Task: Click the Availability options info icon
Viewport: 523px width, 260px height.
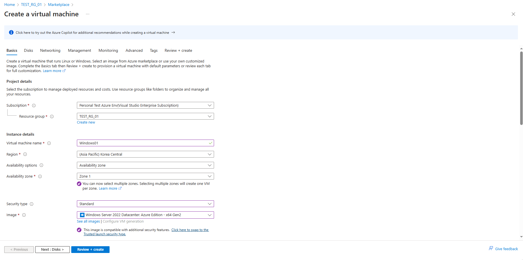Action: (x=41, y=165)
